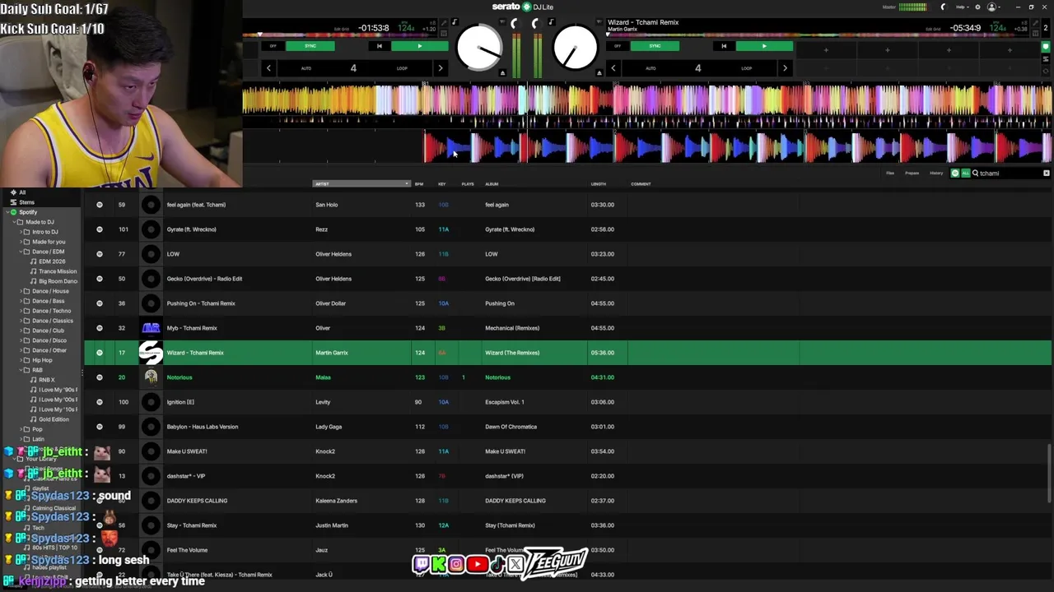Jump to cue on left deck

pos(379,46)
